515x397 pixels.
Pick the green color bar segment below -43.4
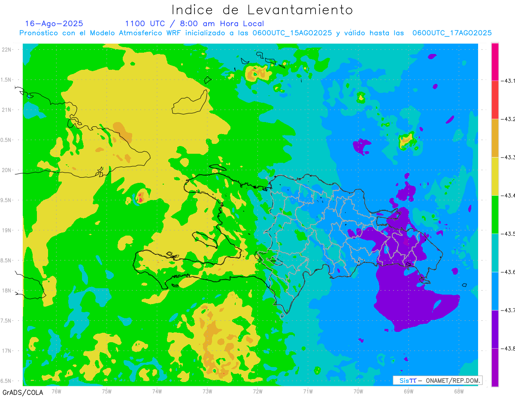tap(495, 214)
